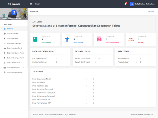Click the Data Kepindahan walking icon
Image resolution: width=158 pixels, height=118 pixels.
5,53
